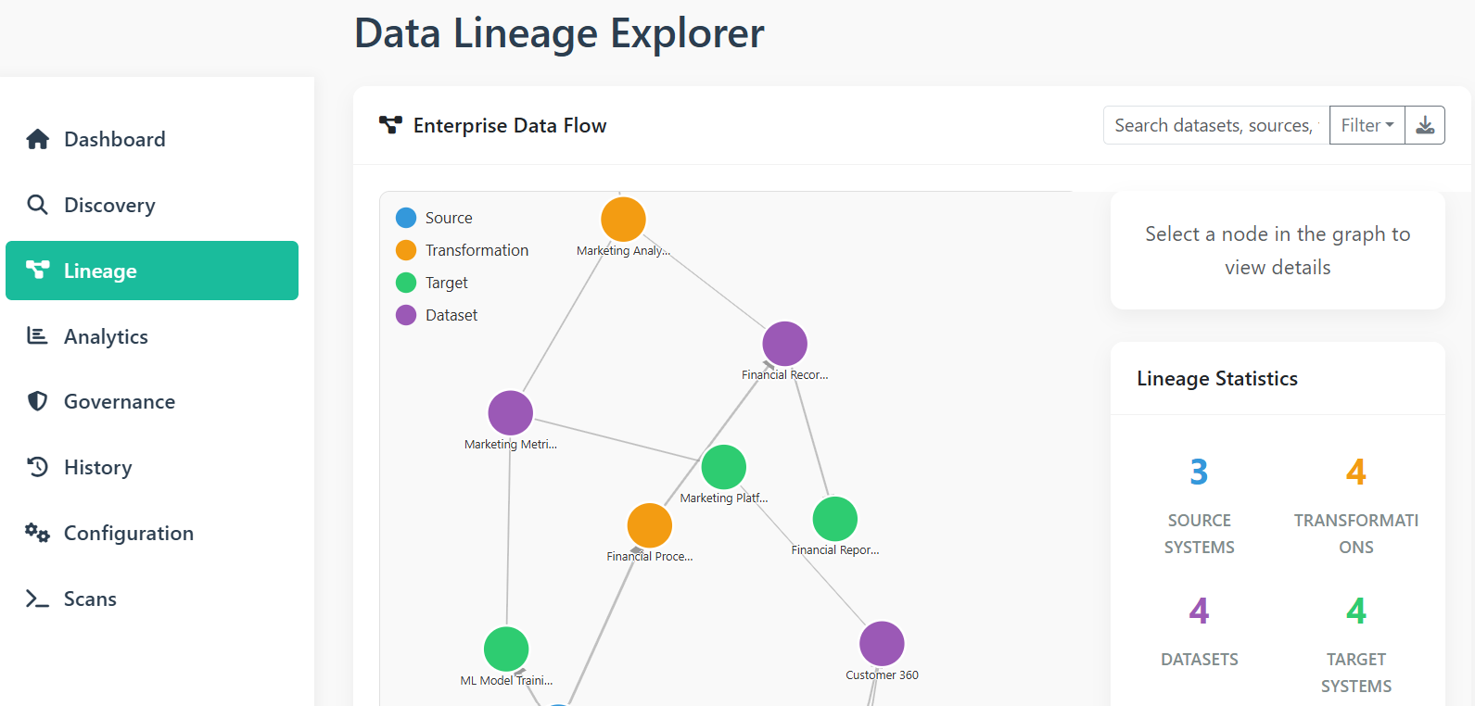Click the blue Source legend swatch
Screen dimensions: 1475x706
pos(406,218)
